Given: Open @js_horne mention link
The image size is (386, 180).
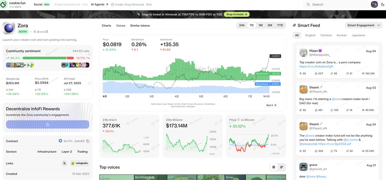Looking at the screenshot, I should click(350, 140).
